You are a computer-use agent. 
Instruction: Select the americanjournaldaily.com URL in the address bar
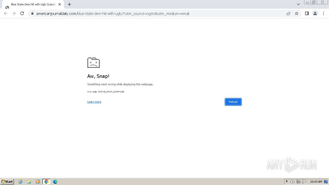point(113,14)
